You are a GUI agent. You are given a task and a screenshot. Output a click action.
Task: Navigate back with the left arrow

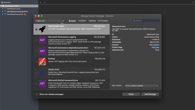tap(41, 2)
